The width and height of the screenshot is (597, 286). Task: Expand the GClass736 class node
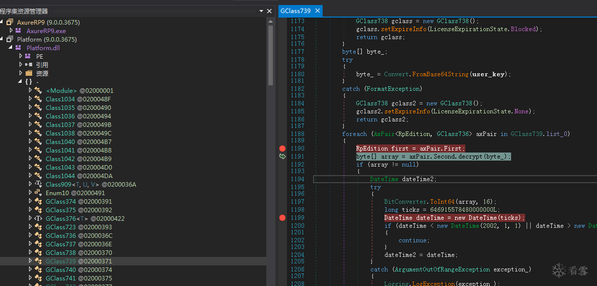(30, 235)
